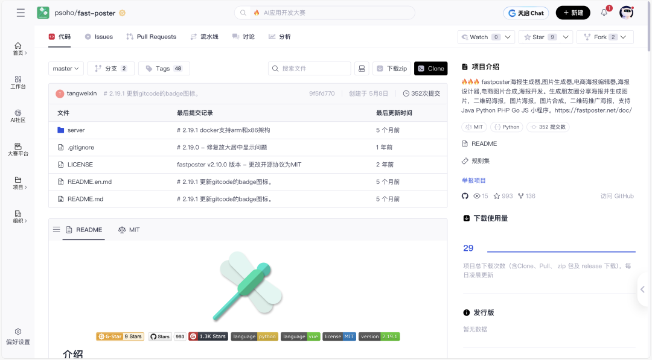The image size is (652, 360).
Task: Select the MIT license tab
Action: pos(129,230)
